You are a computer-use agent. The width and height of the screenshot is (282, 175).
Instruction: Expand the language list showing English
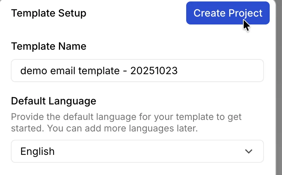(137, 151)
